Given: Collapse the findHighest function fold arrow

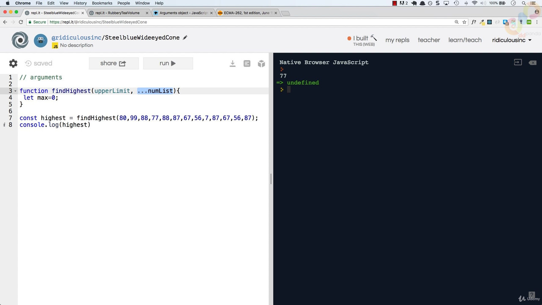Looking at the screenshot, I should click(16, 91).
